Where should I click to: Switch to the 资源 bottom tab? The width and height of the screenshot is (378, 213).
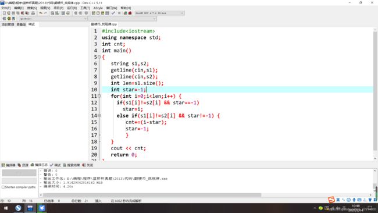(x=23, y=165)
